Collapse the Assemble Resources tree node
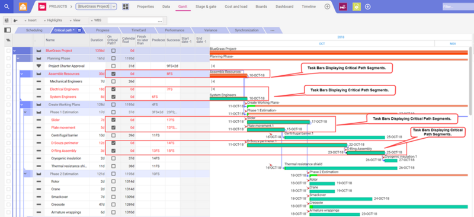474x217 pixels. pos(21,74)
